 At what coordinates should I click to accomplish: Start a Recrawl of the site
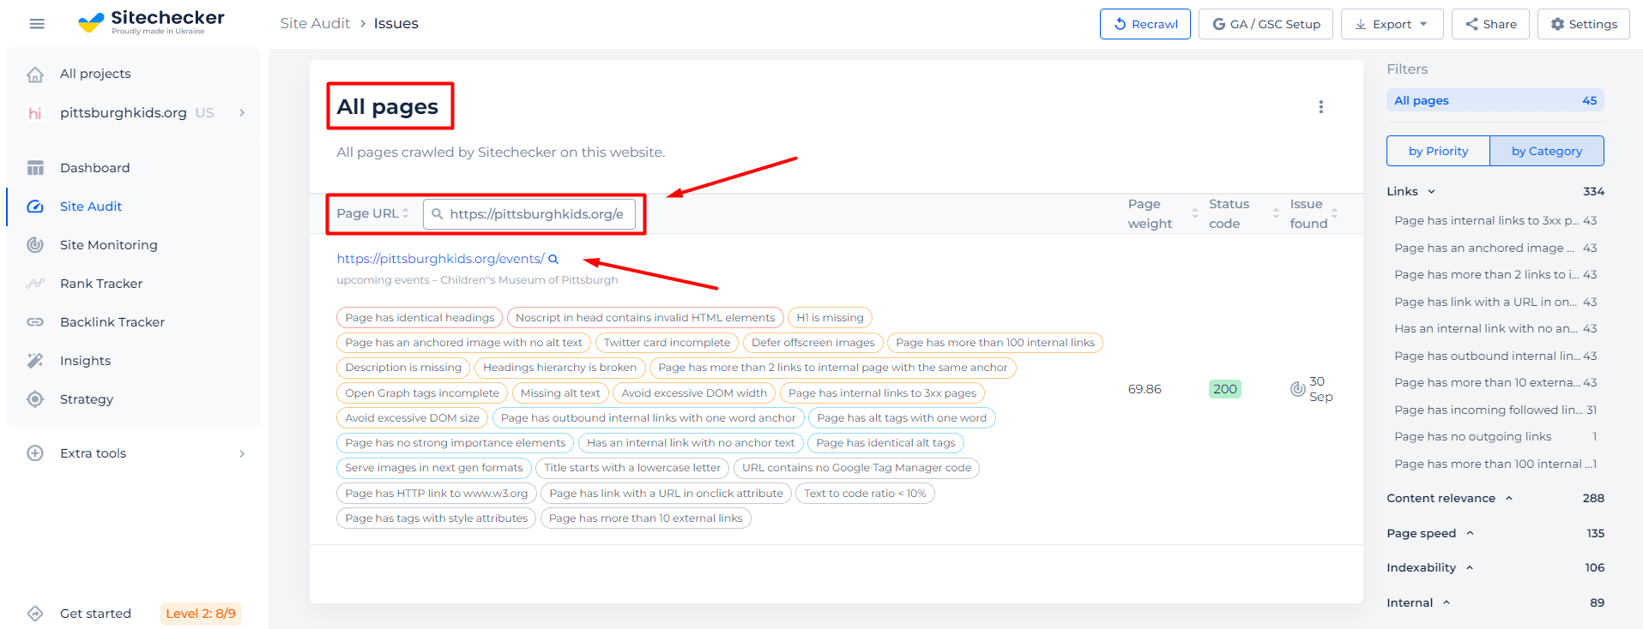point(1145,24)
